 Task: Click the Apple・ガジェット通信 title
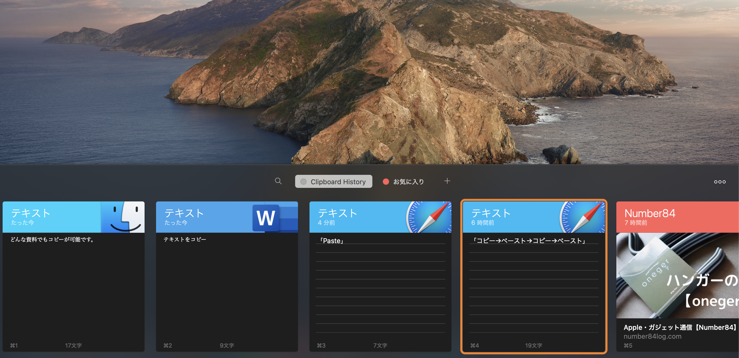click(x=680, y=327)
